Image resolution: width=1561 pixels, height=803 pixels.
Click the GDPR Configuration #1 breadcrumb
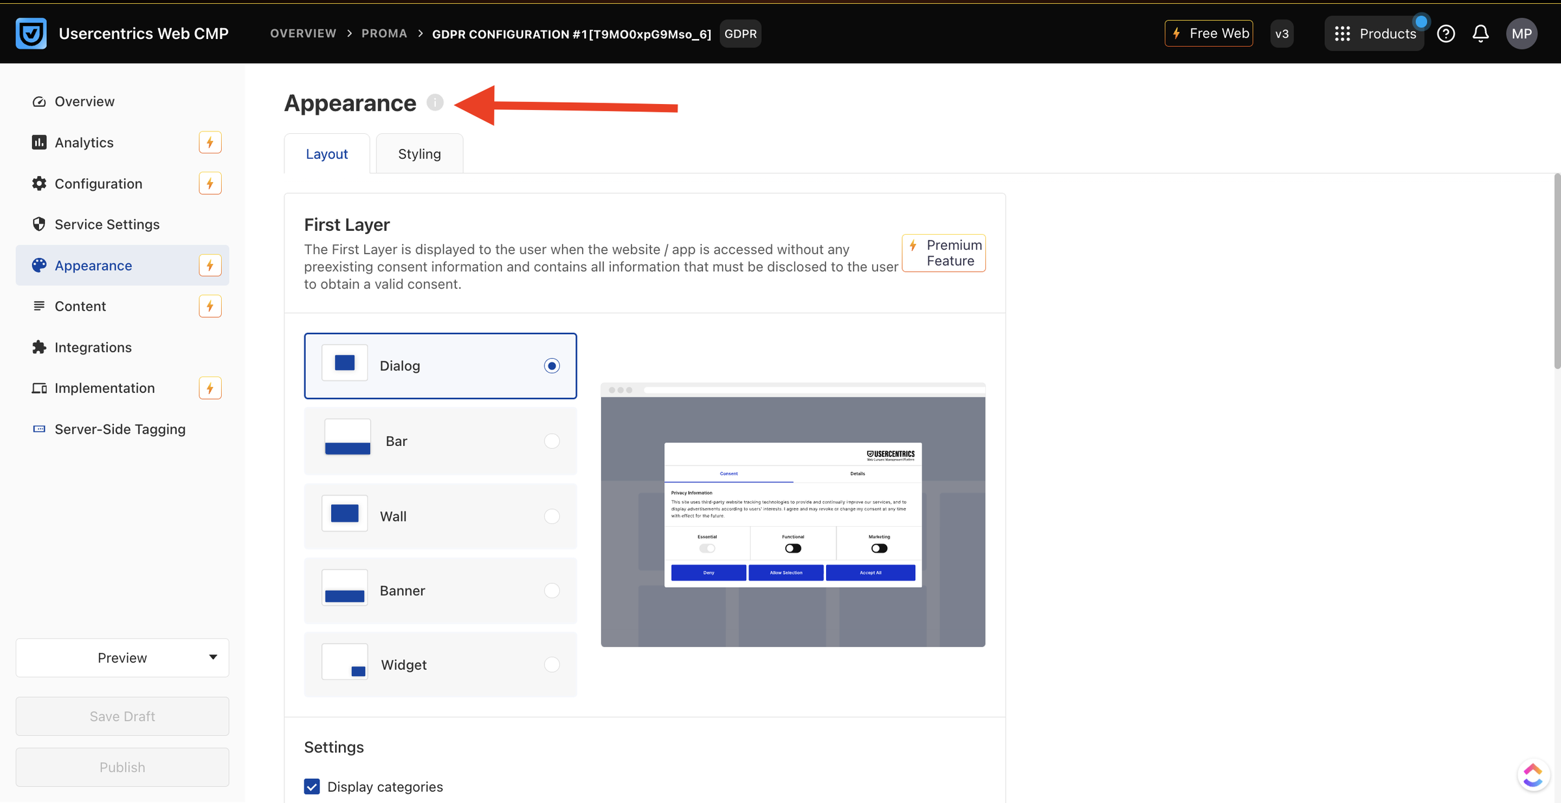click(572, 34)
